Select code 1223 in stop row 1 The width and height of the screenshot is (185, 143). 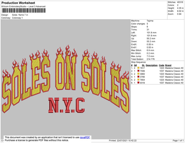[162, 68]
